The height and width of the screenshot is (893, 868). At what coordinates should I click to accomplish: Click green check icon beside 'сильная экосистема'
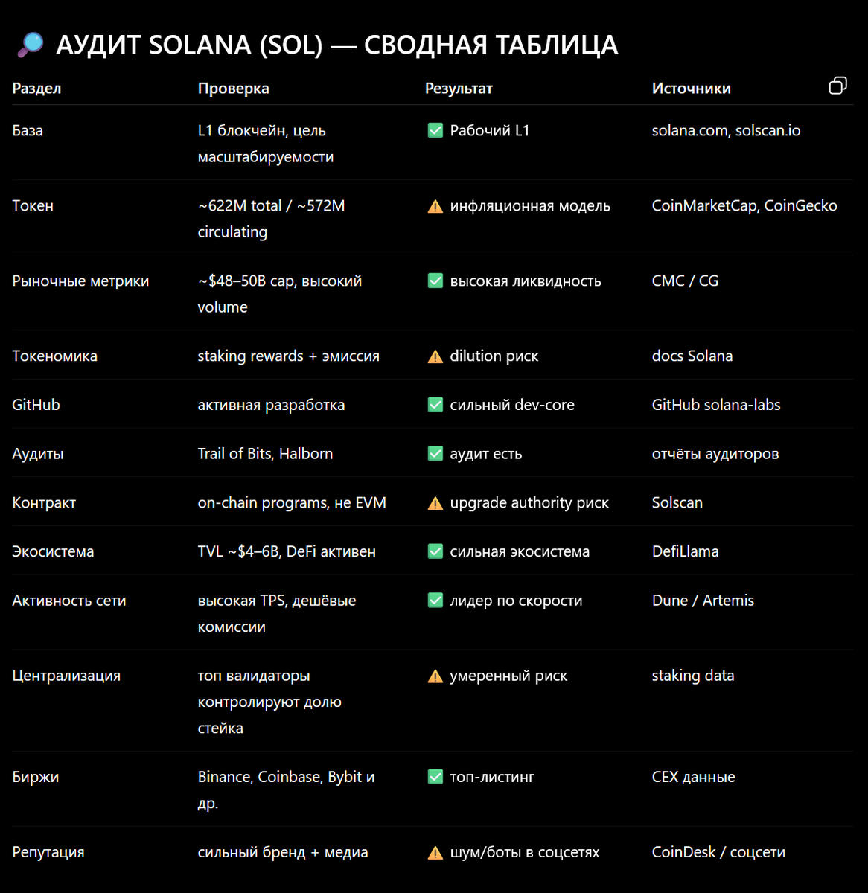[x=435, y=551]
